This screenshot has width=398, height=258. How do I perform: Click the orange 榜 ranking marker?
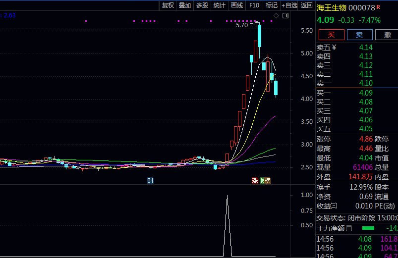point(268,181)
